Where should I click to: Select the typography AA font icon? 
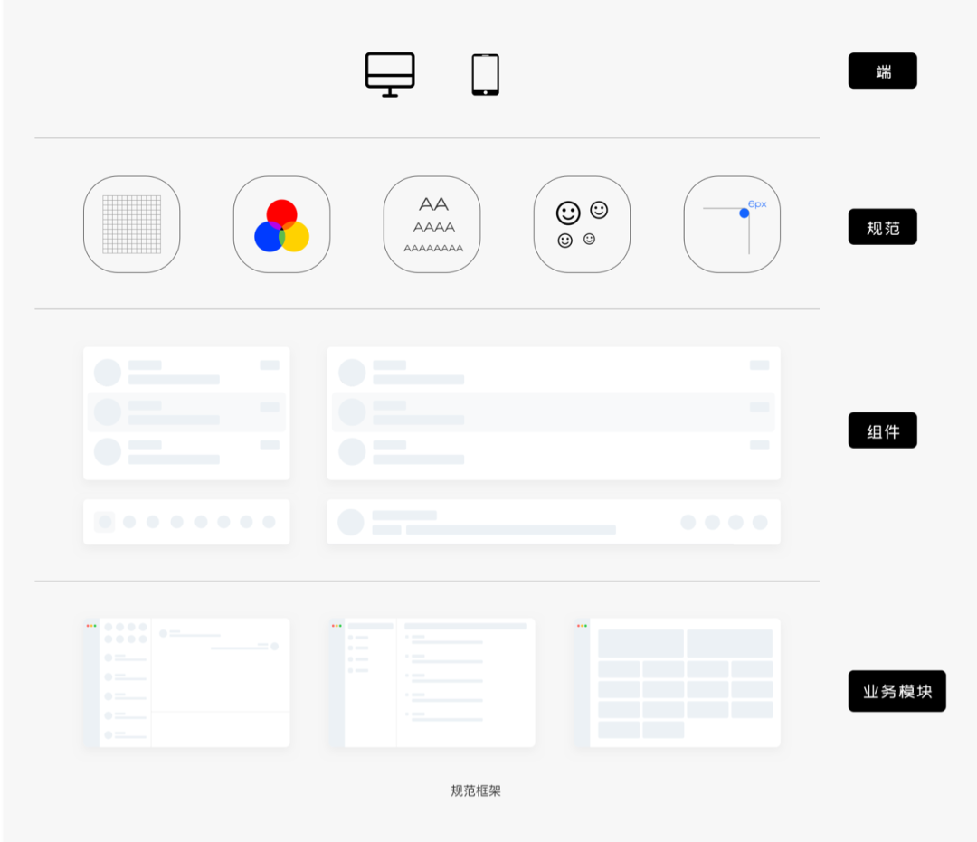point(432,224)
